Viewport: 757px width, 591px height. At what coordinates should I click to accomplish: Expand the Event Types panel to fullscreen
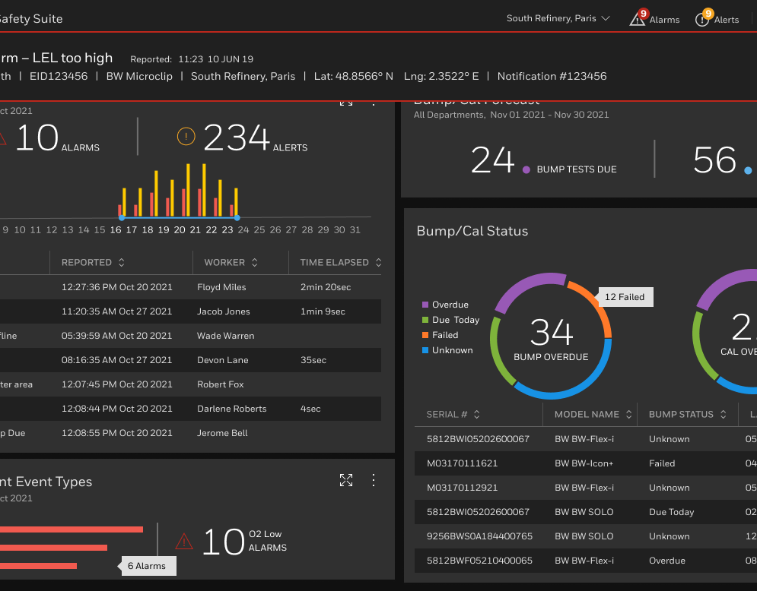point(346,479)
